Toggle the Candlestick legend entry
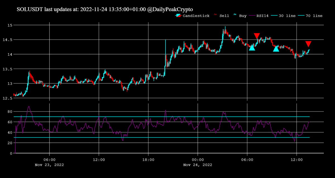Viewport: 335px width, 178px height. click(x=192, y=16)
